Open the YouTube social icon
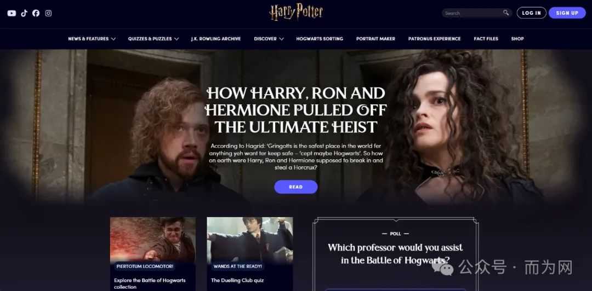Viewport: 592px width, 291px height. click(12, 13)
